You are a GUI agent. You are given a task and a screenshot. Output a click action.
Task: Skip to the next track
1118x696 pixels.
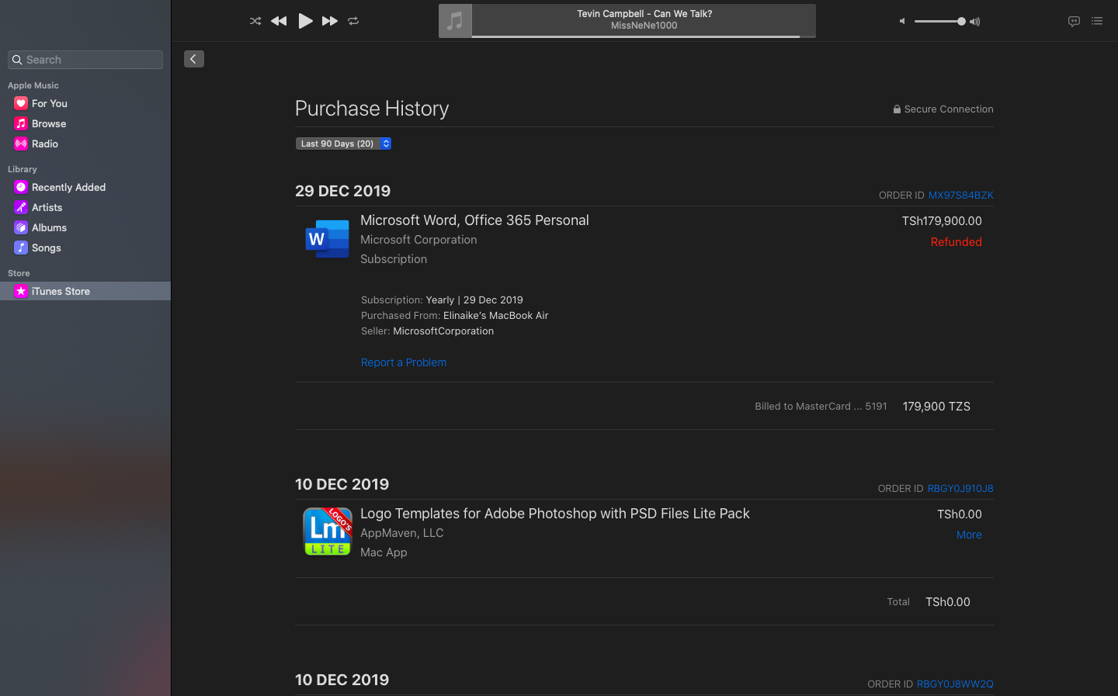(330, 21)
